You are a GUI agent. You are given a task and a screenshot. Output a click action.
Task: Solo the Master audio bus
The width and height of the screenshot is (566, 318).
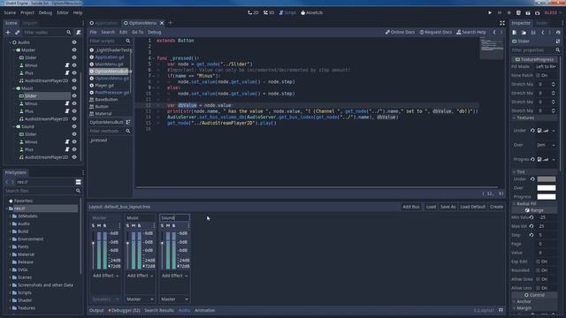[x=93, y=226]
